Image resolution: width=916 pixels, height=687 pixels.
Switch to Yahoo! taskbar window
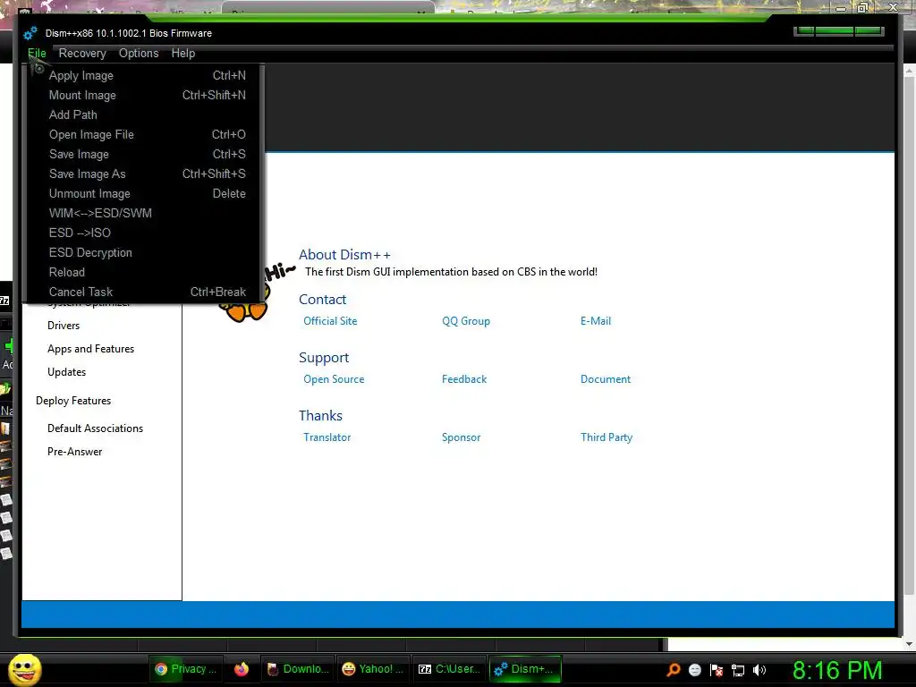372,669
